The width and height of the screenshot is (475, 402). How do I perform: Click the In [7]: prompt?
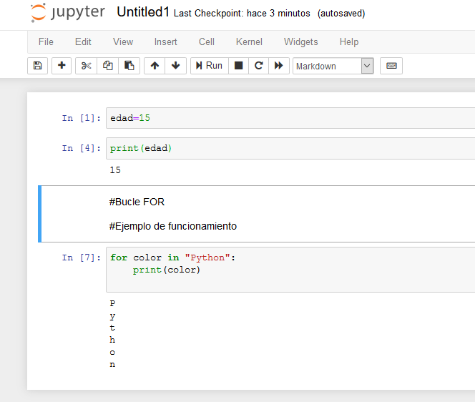(81, 258)
